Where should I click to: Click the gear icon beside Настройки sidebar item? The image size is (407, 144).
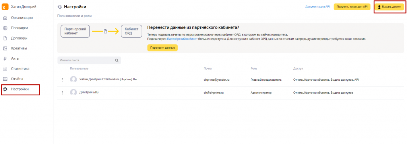[5, 89]
